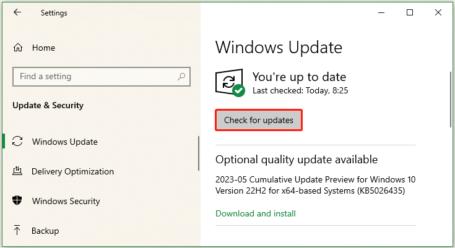Click the "Update & Security" heading

(48, 105)
